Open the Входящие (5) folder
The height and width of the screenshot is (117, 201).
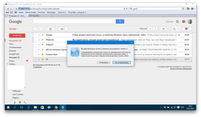point(15,40)
